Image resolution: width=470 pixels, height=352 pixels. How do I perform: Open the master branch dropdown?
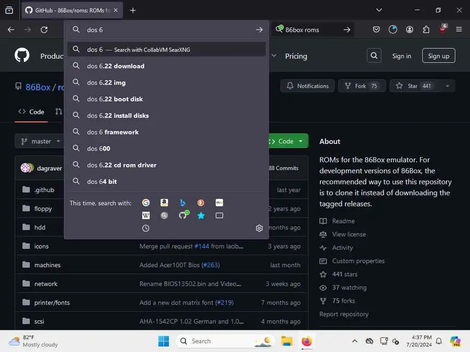click(41, 141)
